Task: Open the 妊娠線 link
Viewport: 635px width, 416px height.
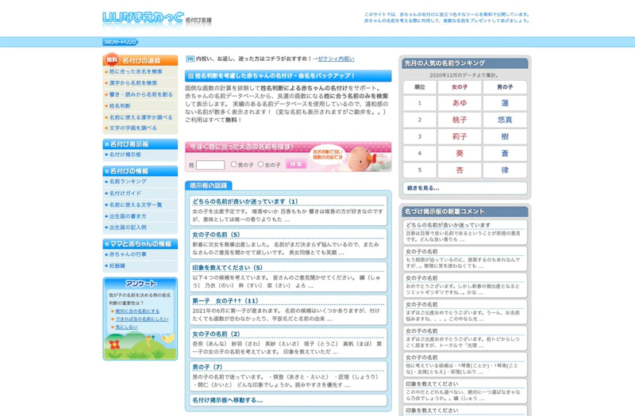Action: 117,265
